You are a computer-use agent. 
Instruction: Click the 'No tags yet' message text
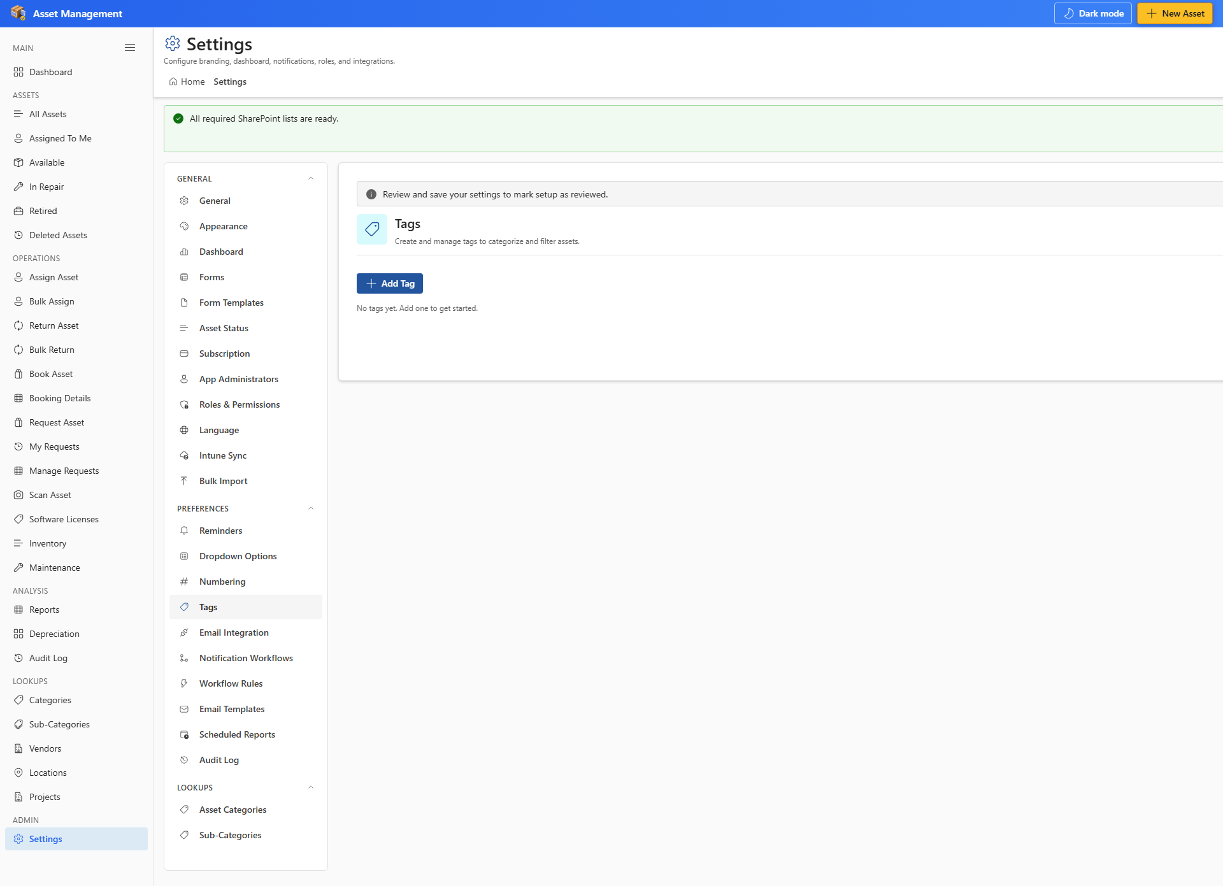[417, 308]
